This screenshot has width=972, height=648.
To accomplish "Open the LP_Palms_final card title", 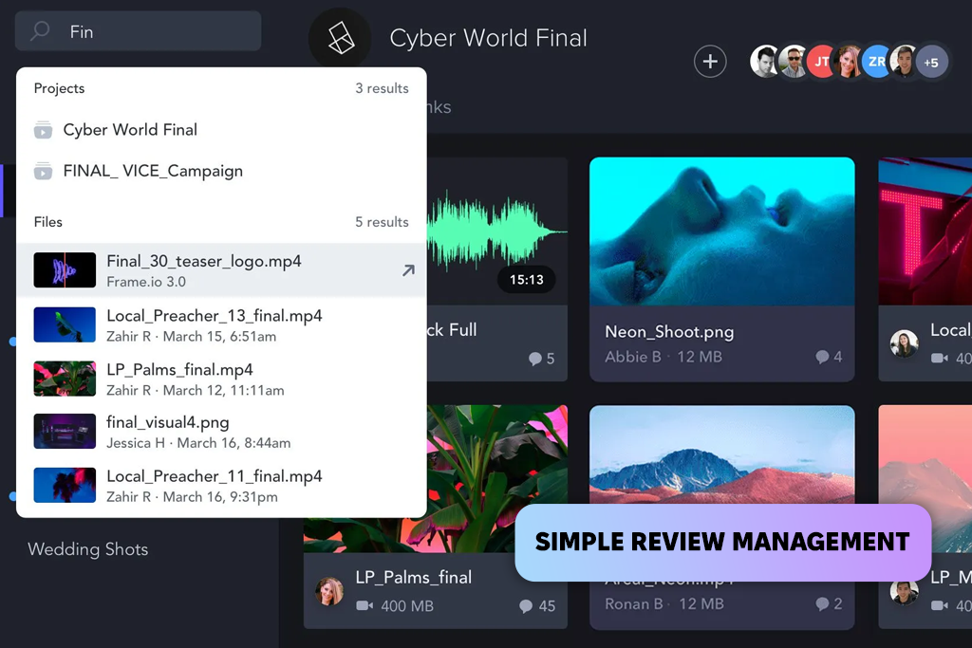I will [414, 577].
